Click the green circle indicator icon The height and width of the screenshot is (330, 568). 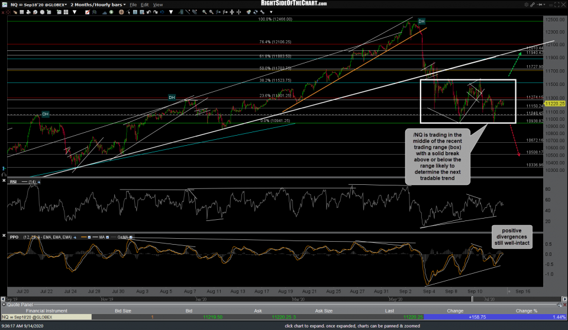[x=111, y=12]
